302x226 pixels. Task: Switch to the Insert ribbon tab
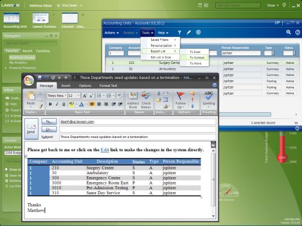coord(66,86)
